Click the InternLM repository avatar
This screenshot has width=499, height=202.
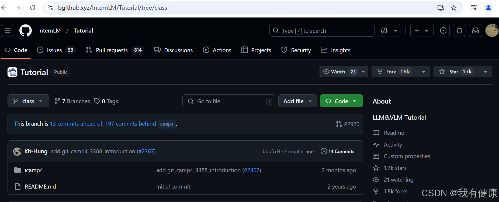point(12,72)
